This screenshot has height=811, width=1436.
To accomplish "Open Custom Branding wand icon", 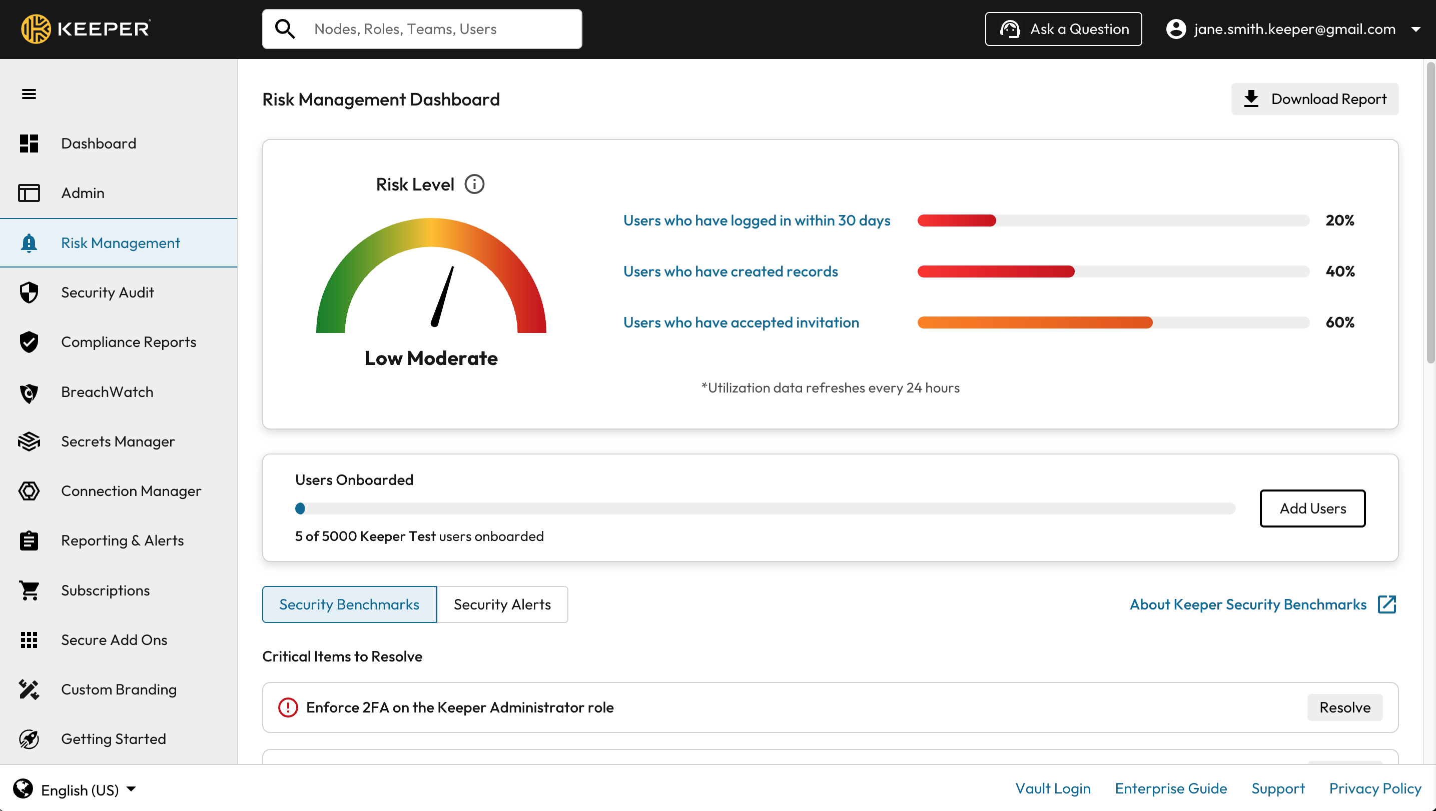I will pyautogui.click(x=29, y=689).
